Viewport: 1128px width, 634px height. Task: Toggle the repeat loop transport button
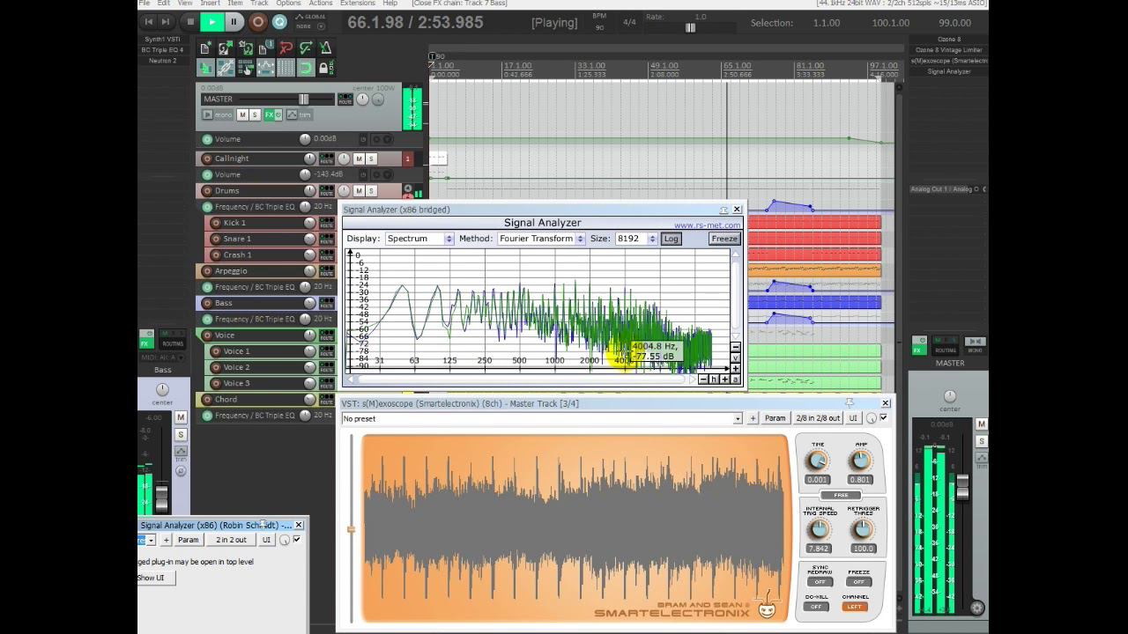[279, 22]
